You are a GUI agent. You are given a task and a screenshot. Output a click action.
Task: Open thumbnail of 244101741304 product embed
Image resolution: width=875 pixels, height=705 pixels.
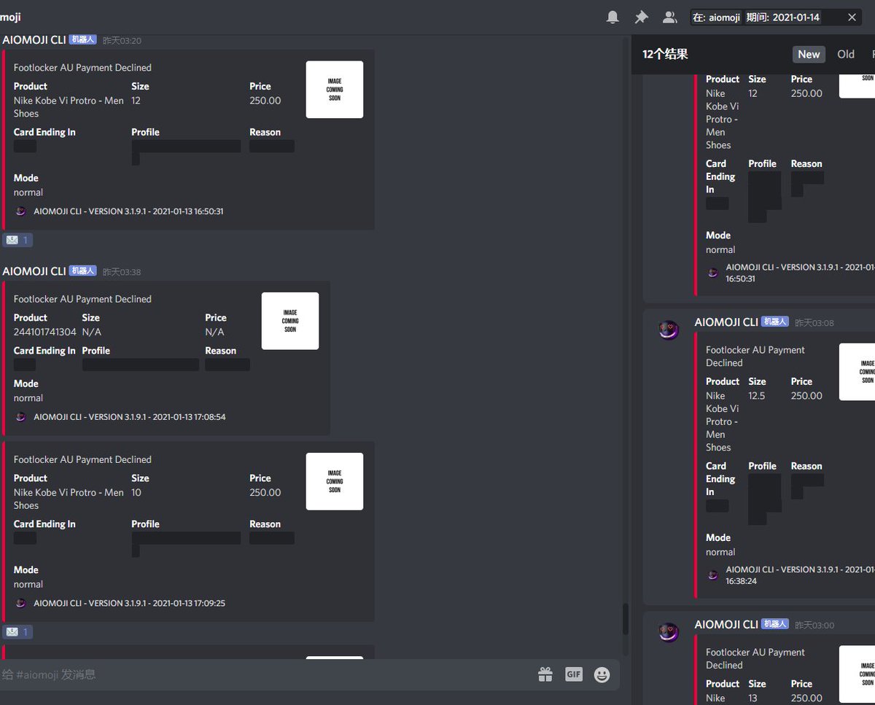tap(290, 321)
